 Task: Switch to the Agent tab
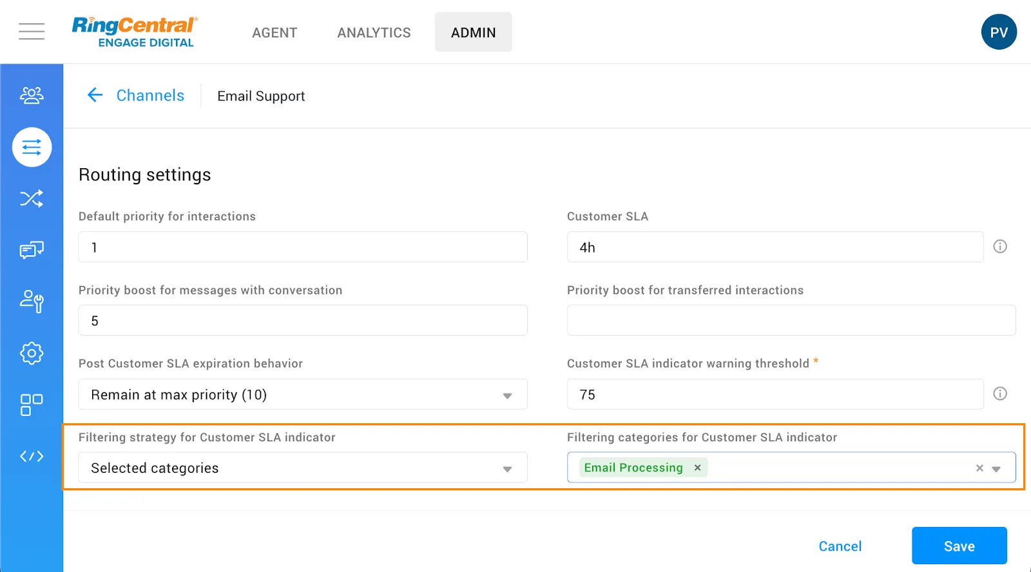click(275, 32)
